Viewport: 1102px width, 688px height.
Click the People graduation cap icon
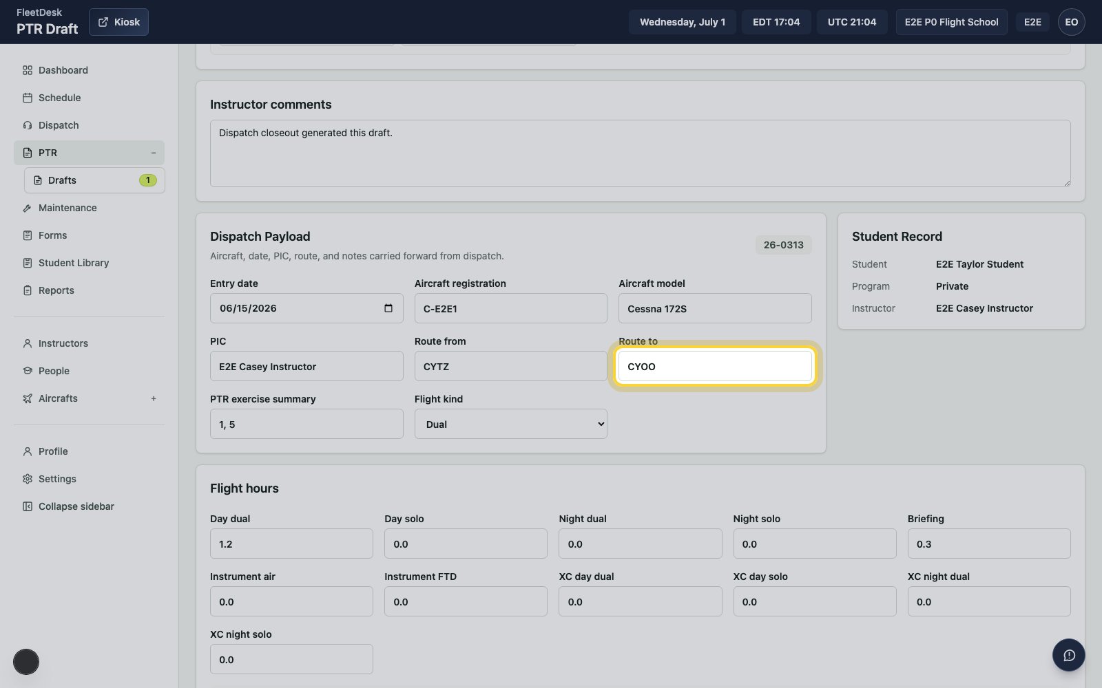[x=28, y=371]
